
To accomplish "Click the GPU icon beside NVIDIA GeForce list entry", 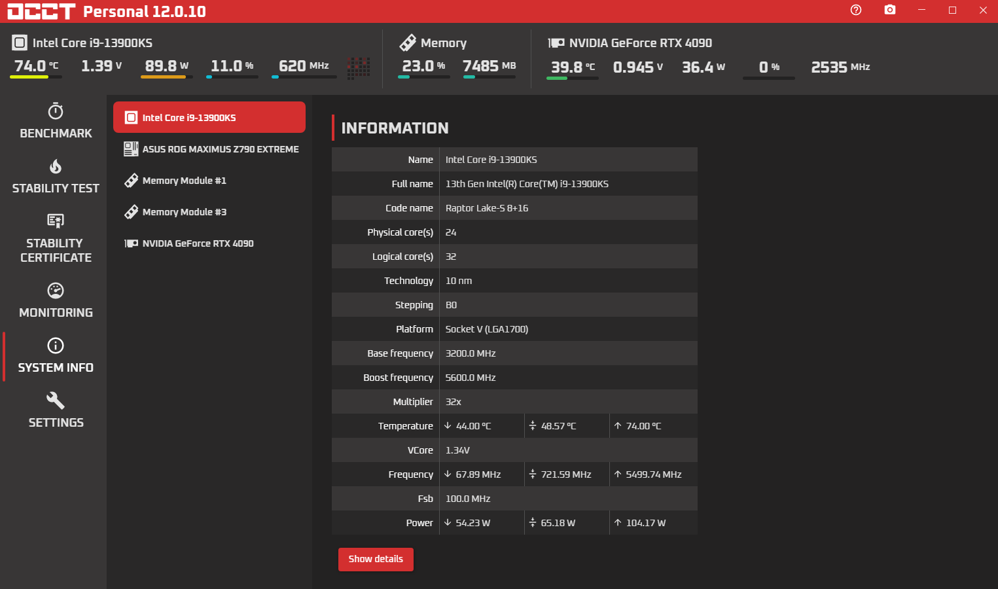I will click(131, 243).
